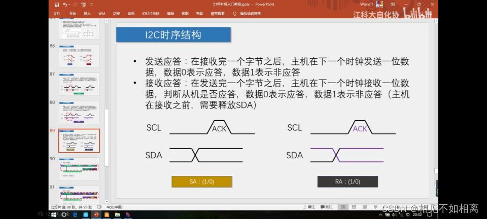The height and width of the screenshot is (219, 487).
Task: Switch to the 切换 (Transitions) ribbon tab
Action: click(117, 14)
